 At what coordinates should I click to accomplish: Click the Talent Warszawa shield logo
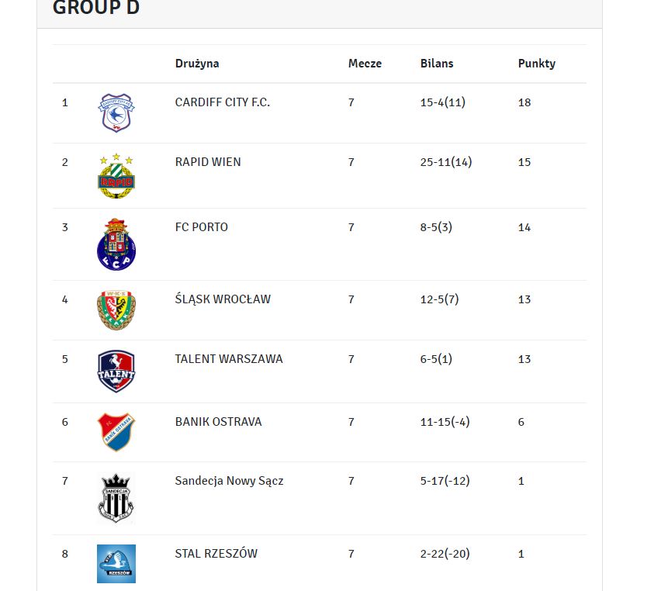116,372
